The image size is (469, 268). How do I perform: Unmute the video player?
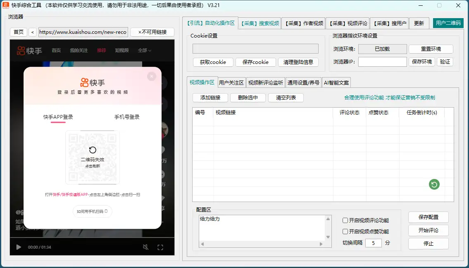click(x=145, y=247)
